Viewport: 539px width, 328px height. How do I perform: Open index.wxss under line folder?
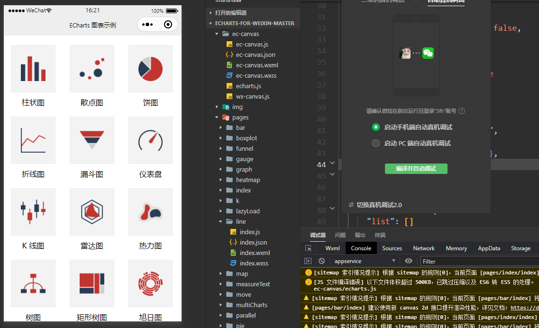pos(254,264)
